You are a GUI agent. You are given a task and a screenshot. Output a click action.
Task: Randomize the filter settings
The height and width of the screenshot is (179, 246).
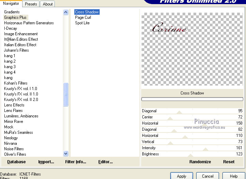(x=200, y=162)
